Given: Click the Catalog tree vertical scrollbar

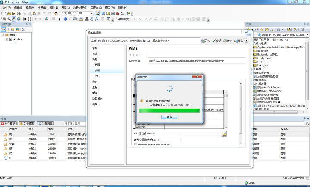Looking at the screenshot, I should tap(307, 74).
